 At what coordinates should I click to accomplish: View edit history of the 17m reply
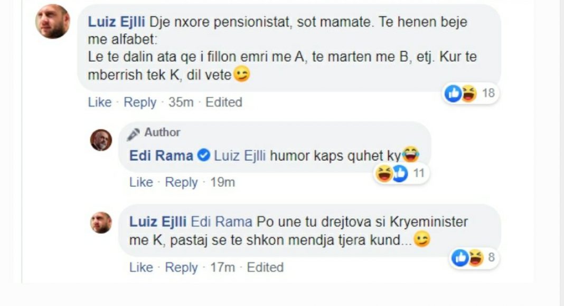click(265, 267)
